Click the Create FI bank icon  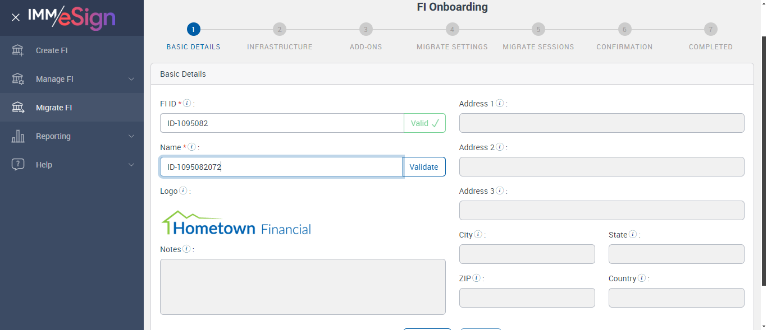click(18, 50)
